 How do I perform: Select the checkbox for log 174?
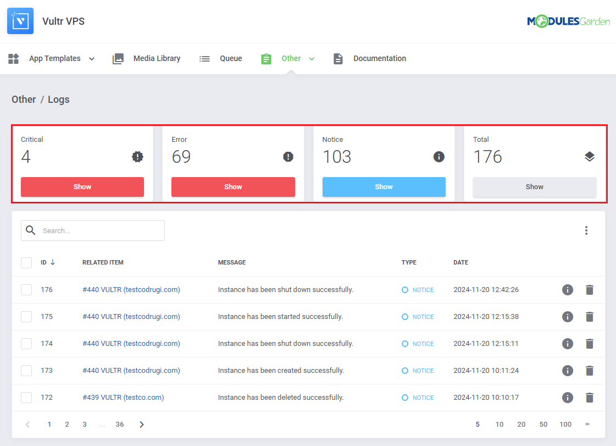click(x=26, y=344)
